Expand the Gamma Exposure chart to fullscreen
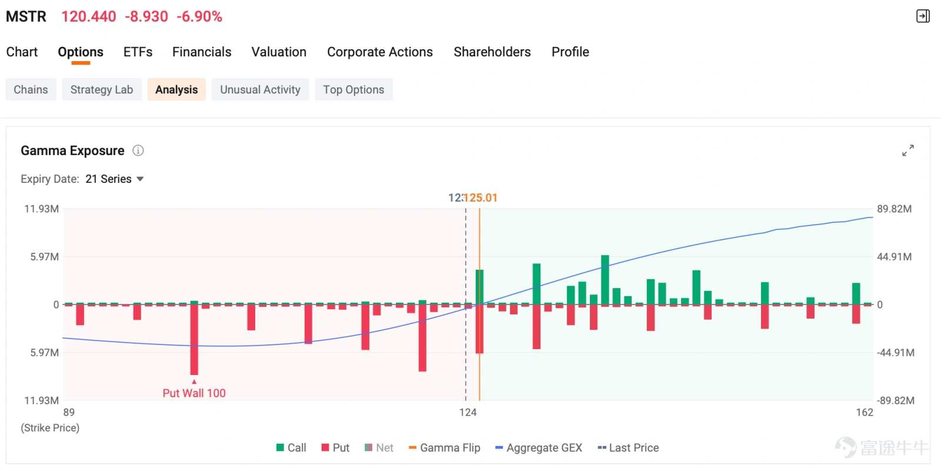 point(908,150)
